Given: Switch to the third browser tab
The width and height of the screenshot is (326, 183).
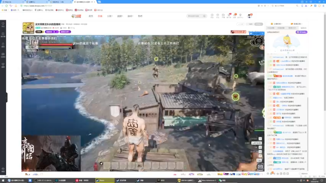Looking at the screenshot, I should pos(60,2).
